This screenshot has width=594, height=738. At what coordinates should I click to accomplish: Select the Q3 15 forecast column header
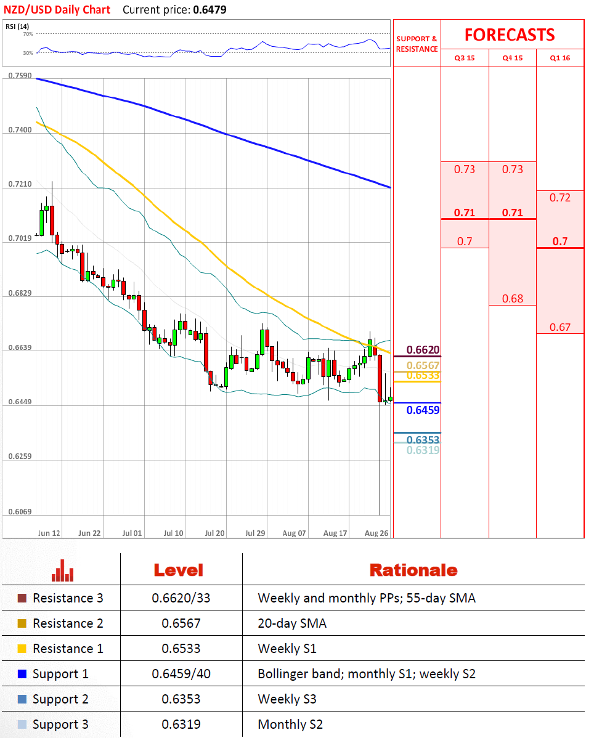[464, 59]
